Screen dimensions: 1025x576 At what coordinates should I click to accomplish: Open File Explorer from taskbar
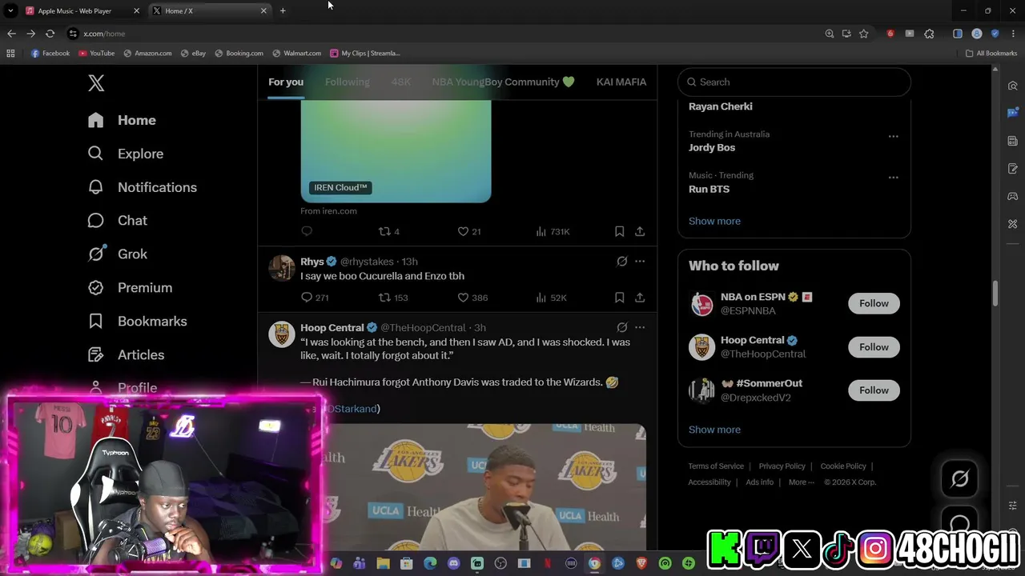pos(384,564)
